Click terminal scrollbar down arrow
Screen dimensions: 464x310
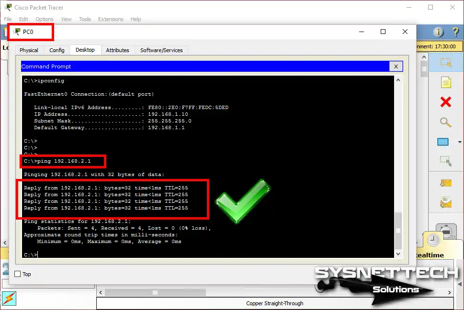pos(398,254)
